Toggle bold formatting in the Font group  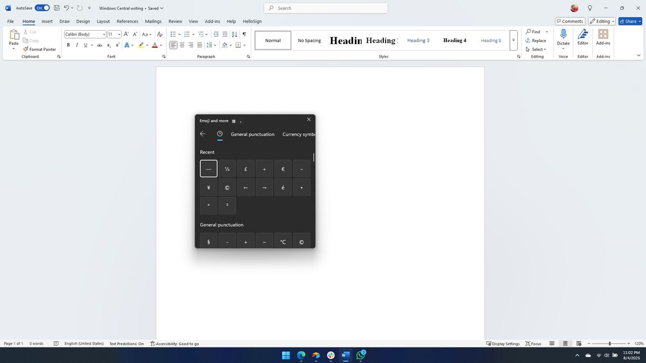[x=68, y=45]
